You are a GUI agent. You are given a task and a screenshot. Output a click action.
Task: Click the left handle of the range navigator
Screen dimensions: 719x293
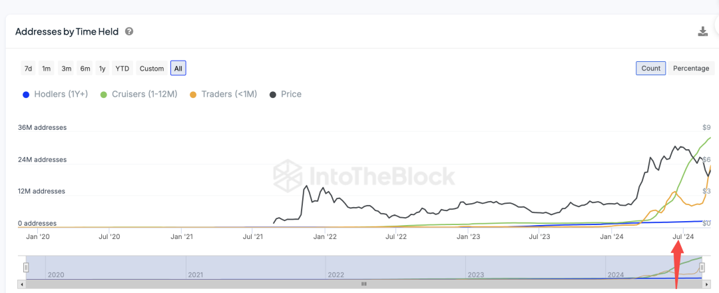[x=26, y=267]
